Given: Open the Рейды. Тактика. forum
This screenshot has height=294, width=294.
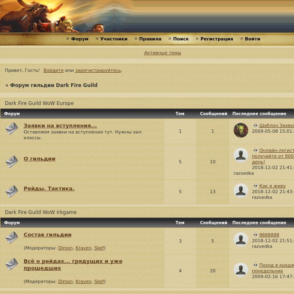Looking at the screenshot, I should [x=49, y=188].
